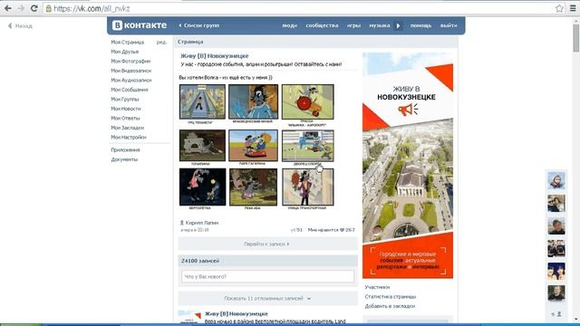The height and width of the screenshot is (326, 580).
Task: Click the padlock icon in address bar
Action: 48,8
